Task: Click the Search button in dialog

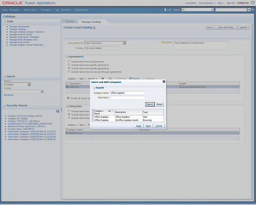Action: click(150, 104)
